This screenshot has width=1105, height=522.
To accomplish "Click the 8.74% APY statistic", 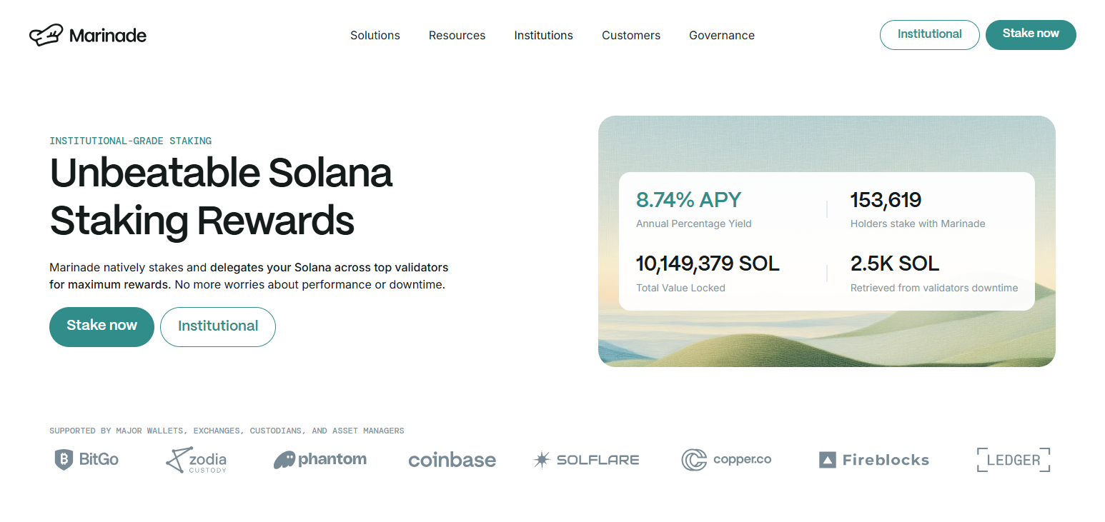I will click(x=688, y=201).
